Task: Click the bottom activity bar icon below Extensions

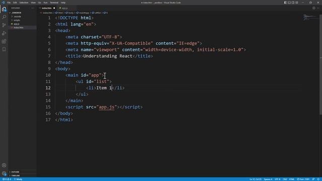Action: [x=4, y=49]
